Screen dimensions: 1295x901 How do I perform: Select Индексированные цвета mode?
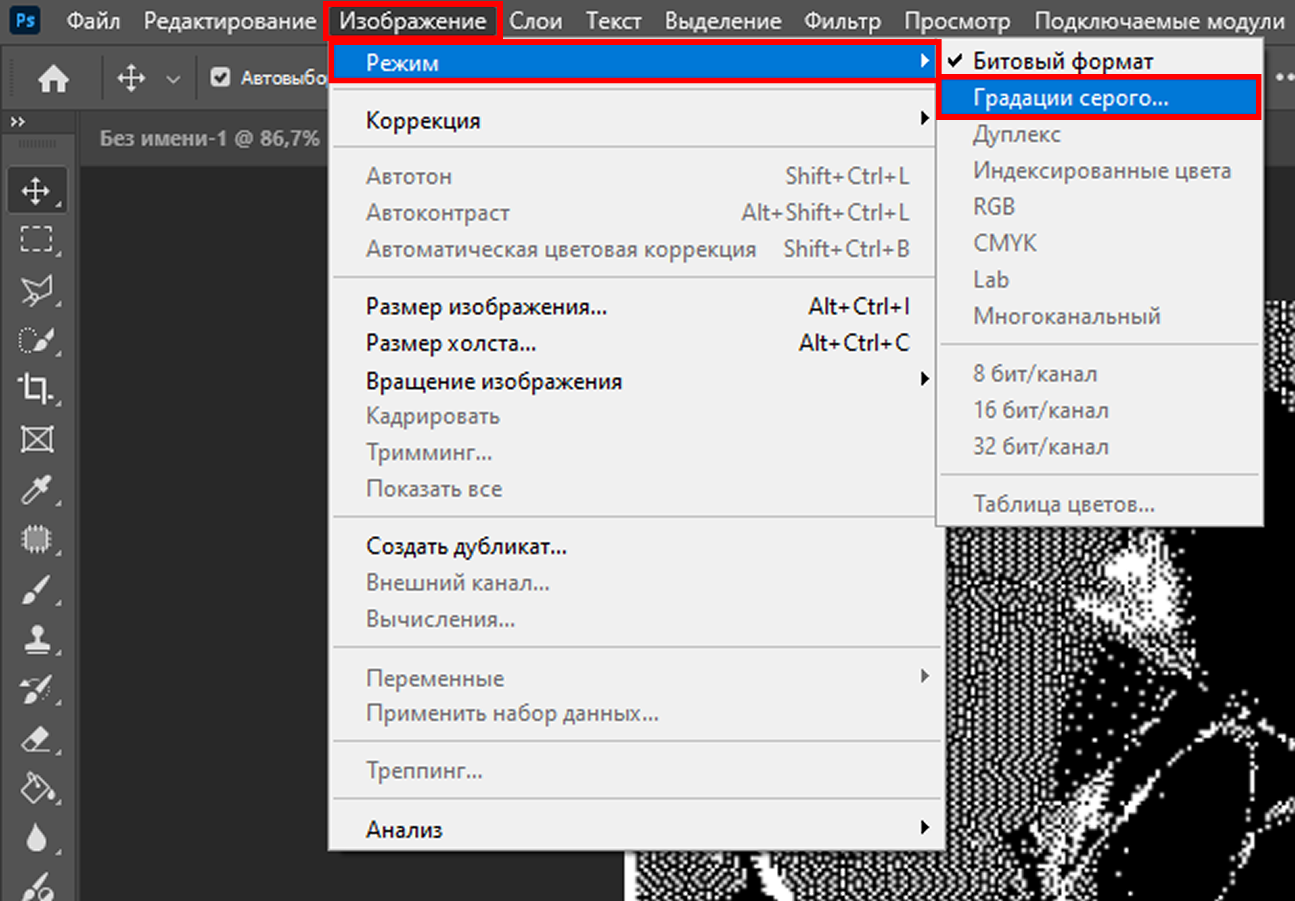[1099, 170]
